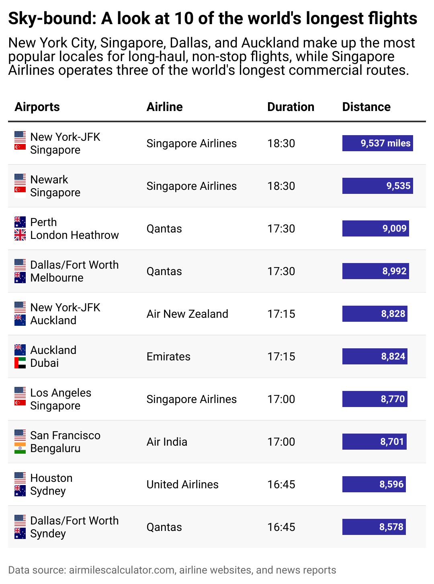The image size is (434, 584).
Task: Click the US flag beside Los Angeles
Action: pos(20,393)
